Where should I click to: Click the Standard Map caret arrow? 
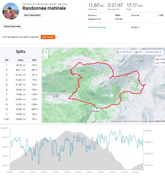pyautogui.click(x=160, y=52)
